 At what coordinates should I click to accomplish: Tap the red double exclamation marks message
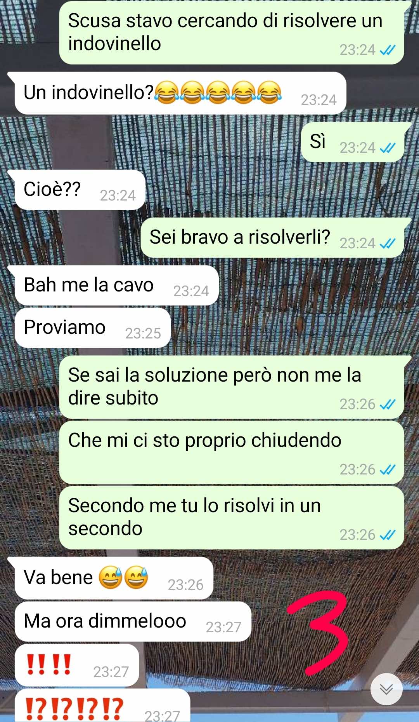(x=77, y=665)
